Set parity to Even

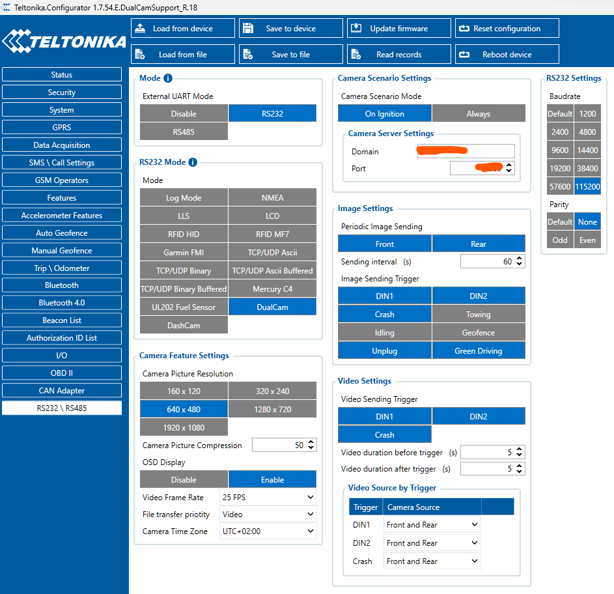coord(587,240)
